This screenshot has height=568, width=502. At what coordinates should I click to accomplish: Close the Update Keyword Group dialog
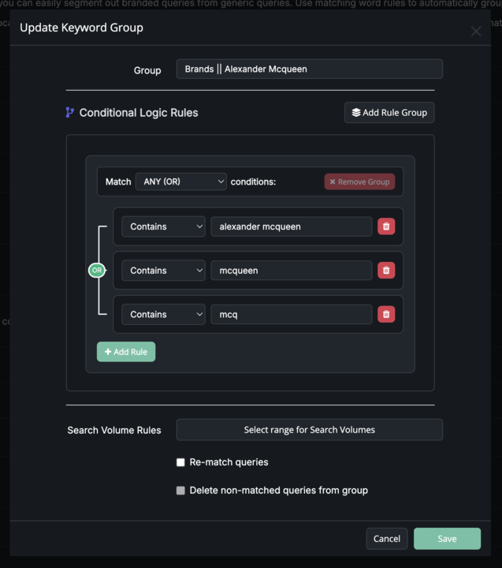tap(475, 32)
